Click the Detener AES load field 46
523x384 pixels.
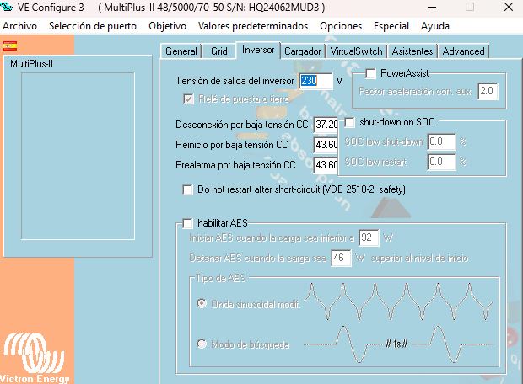(341, 258)
